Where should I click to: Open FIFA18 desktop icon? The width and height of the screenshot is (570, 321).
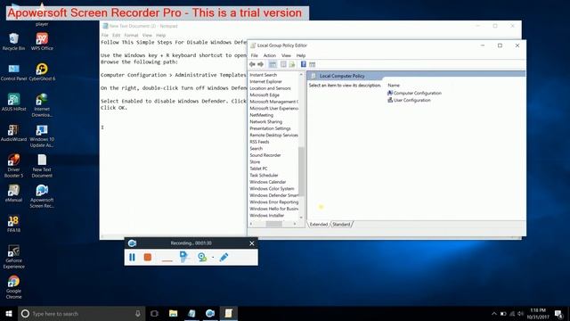click(13, 224)
